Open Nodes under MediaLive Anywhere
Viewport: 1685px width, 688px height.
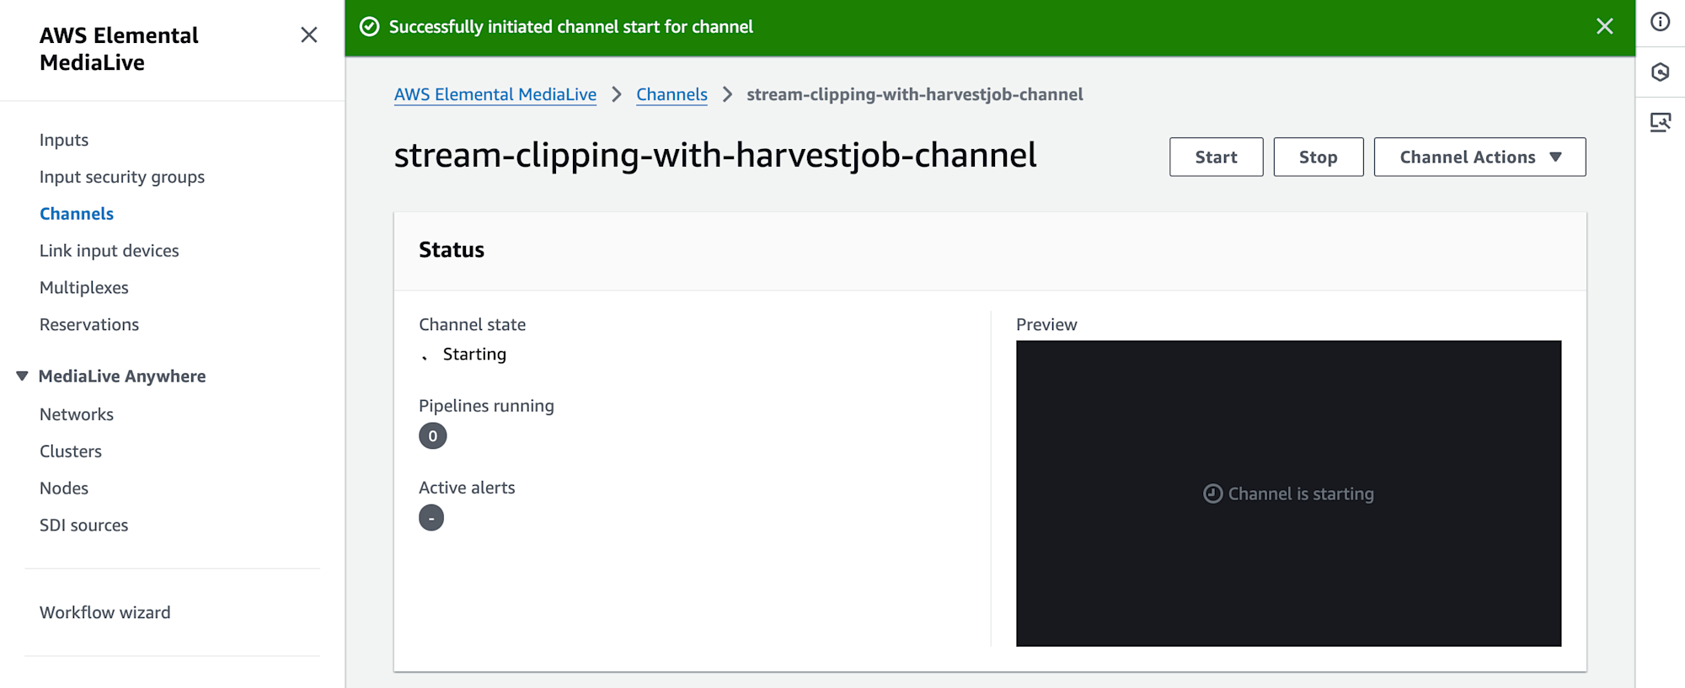64,488
